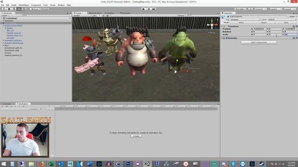Screen dimensions: 298x167
Task: Open Photoshop from the taskbar
Action: [x=128, y=164]
